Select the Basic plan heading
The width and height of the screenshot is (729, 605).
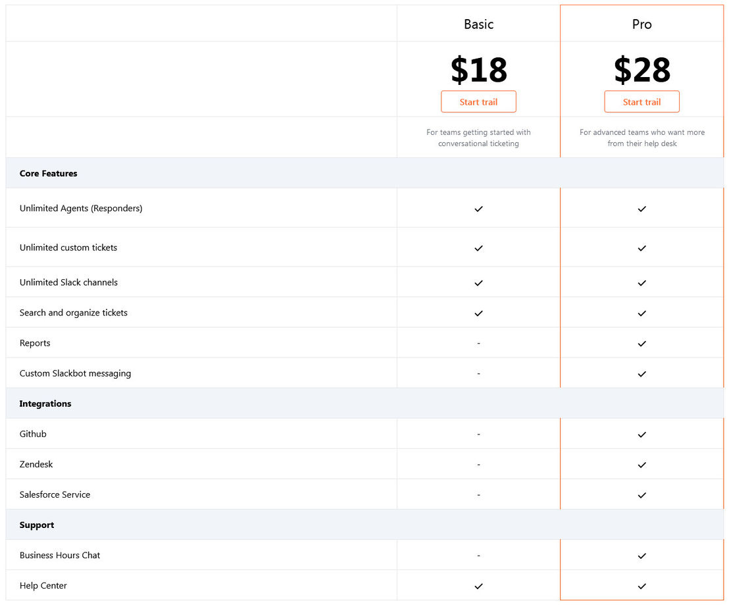[x=478, y=24]
